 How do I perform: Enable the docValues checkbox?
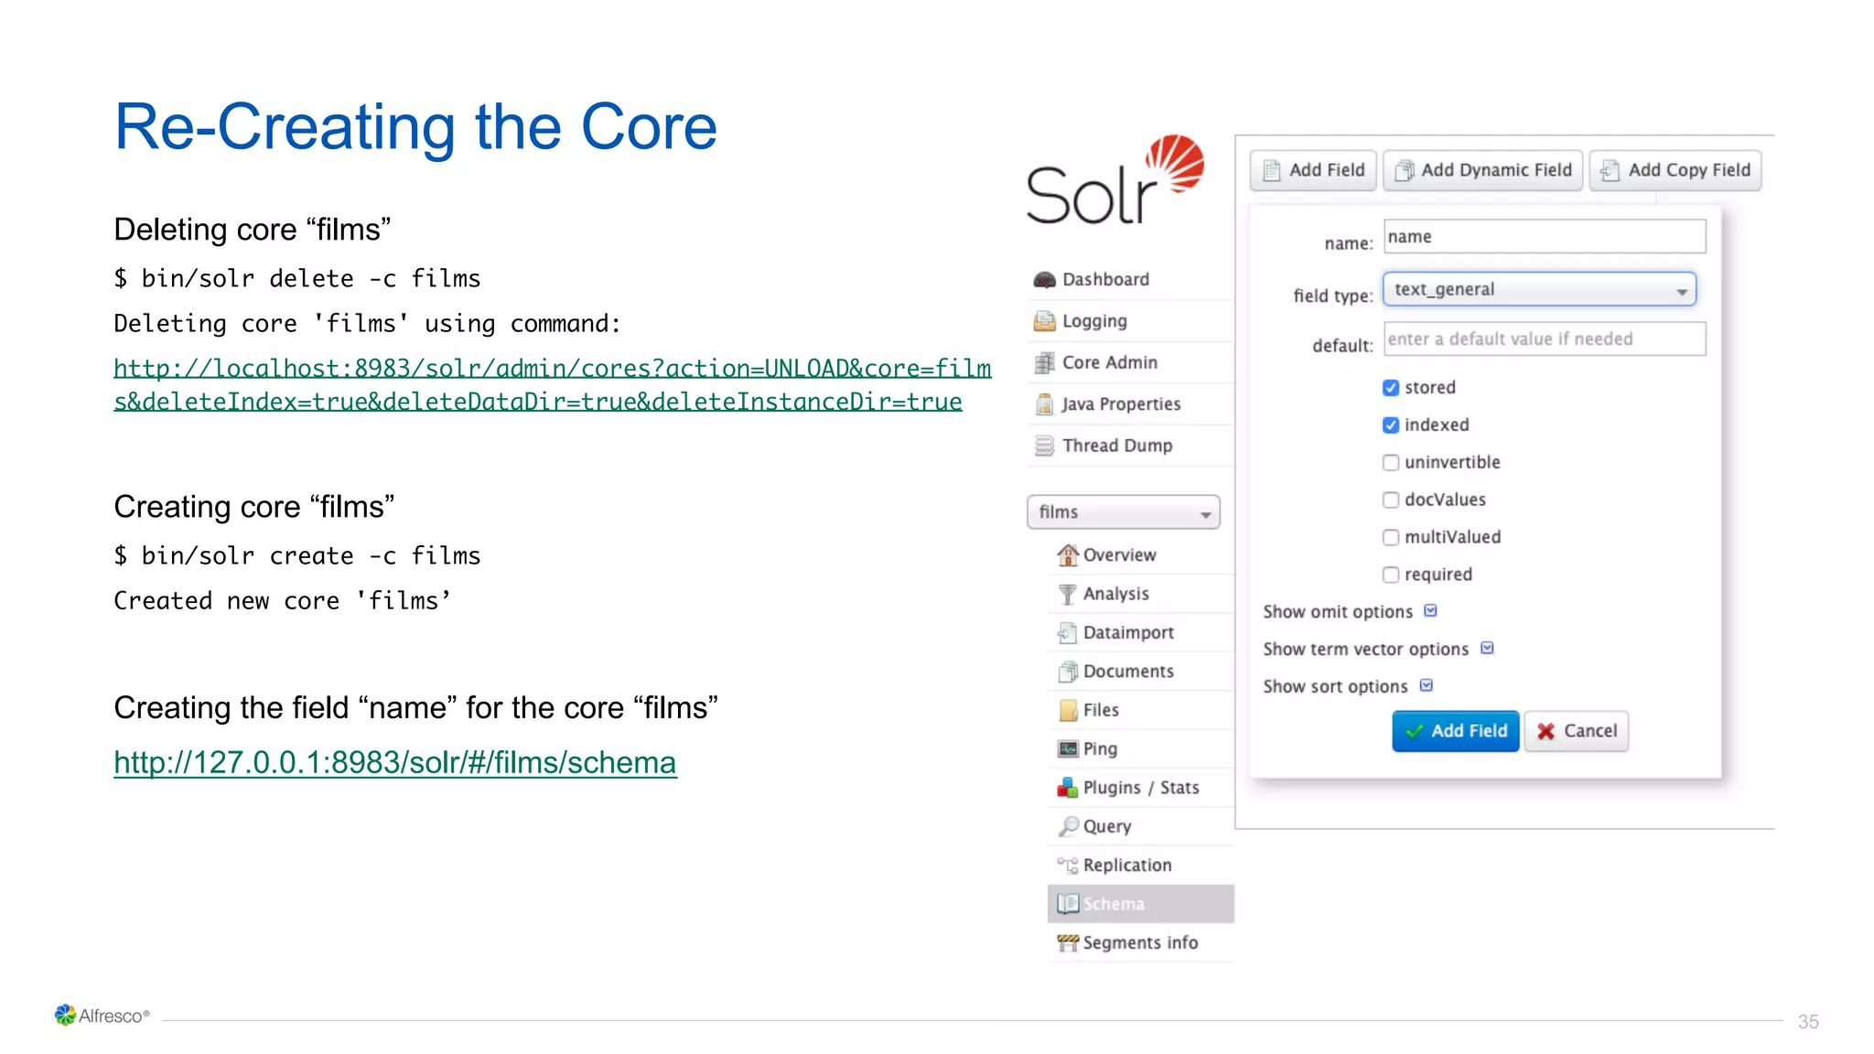click(x=1391, y=500)
